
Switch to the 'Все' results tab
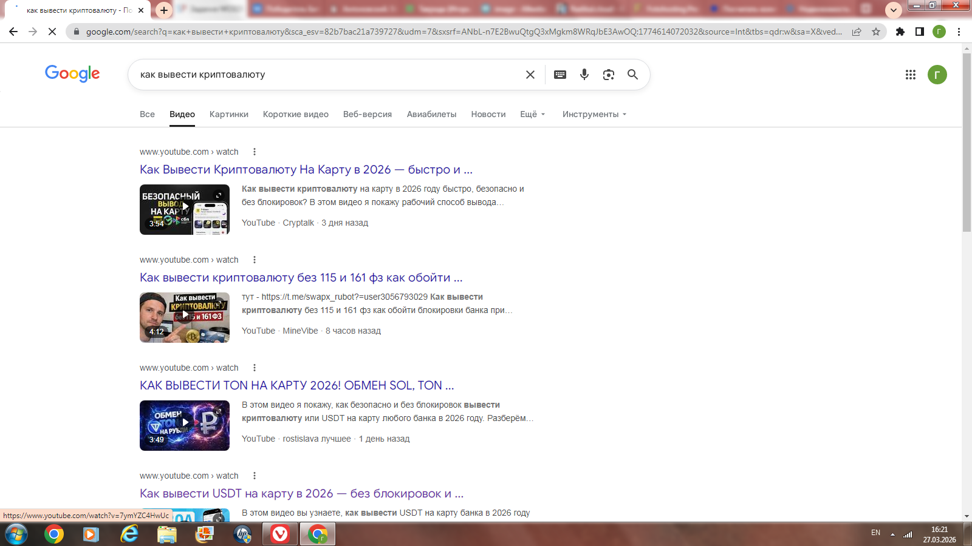[147, 114]
